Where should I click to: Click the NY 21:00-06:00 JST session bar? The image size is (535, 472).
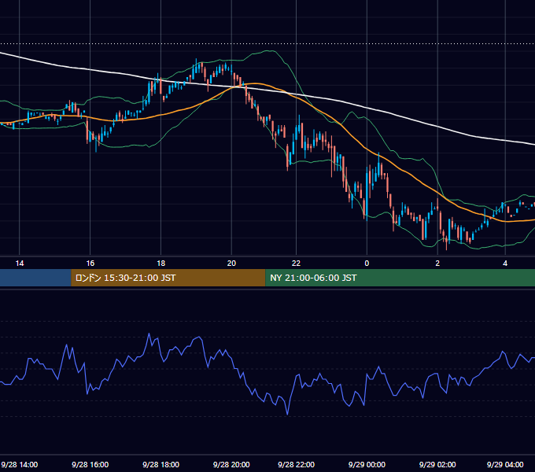point(400,278)
